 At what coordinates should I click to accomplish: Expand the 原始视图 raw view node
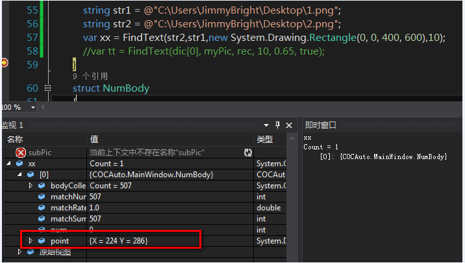point(19,252)
